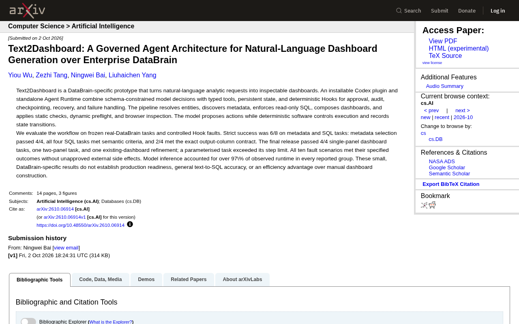Viewport: 519px width, 324px height.
Task: Open the 2026-10 monthly listing
Action: (463, 117)
